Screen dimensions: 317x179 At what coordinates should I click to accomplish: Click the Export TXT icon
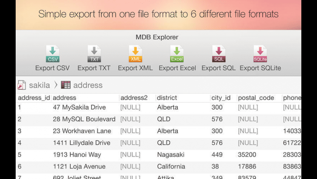[94, 54]
